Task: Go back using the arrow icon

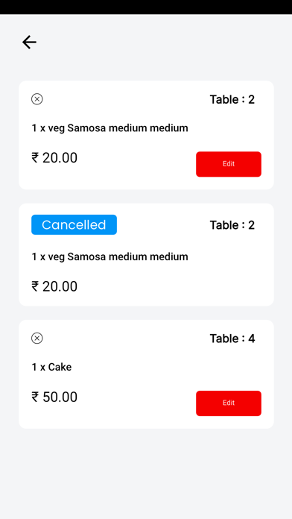Action: (x=29, y=43)
